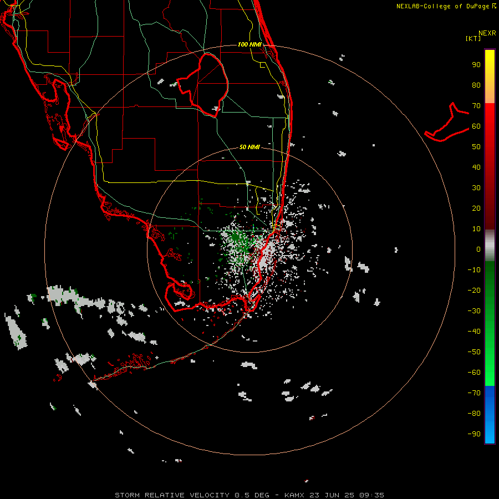Screen dimensions: 499x499
Task: Click the 20 value on the velocity scale
Action: tap(476, 208)
